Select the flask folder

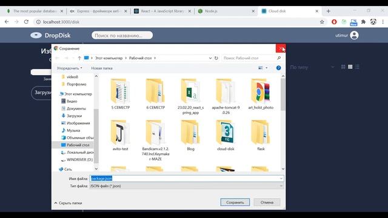pos(261,136)
